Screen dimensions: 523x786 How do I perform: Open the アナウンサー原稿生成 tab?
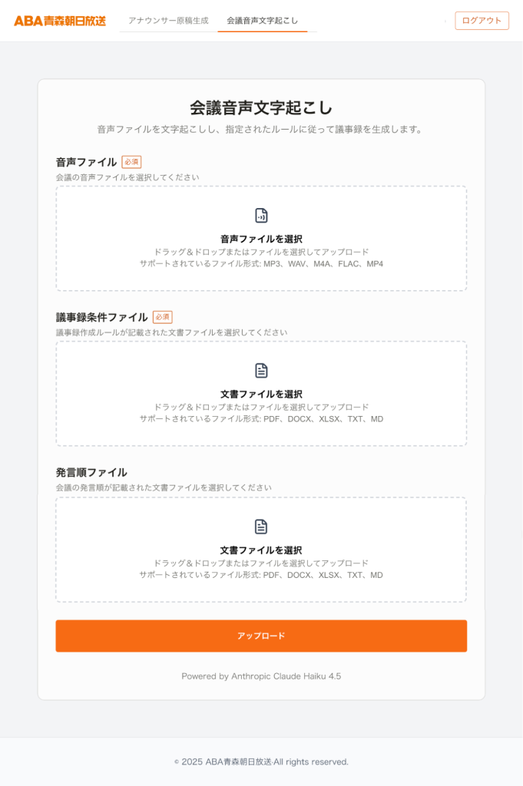[x=168, y=21]
